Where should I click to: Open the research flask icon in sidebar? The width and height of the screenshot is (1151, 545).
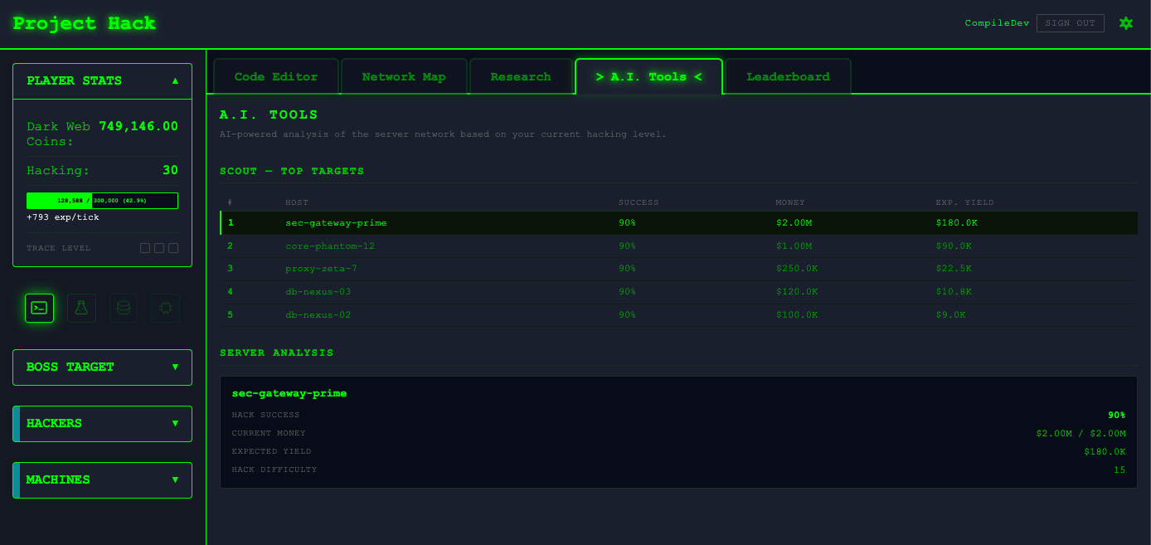pos(81,308)
